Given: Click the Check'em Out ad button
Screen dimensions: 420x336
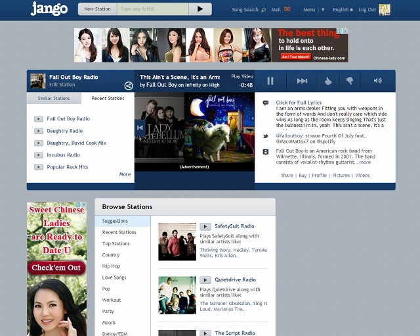Looking at the screenshot, I should pyautogui.click(x=56, y=268).
